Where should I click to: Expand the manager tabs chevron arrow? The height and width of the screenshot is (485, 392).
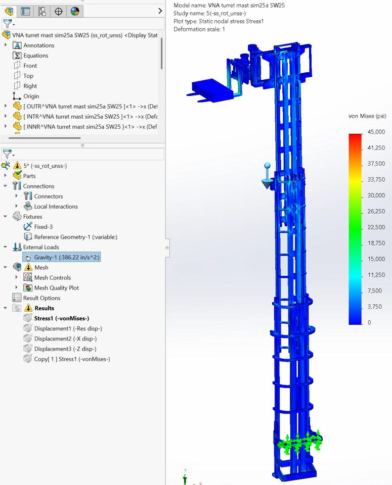[160, 11]
